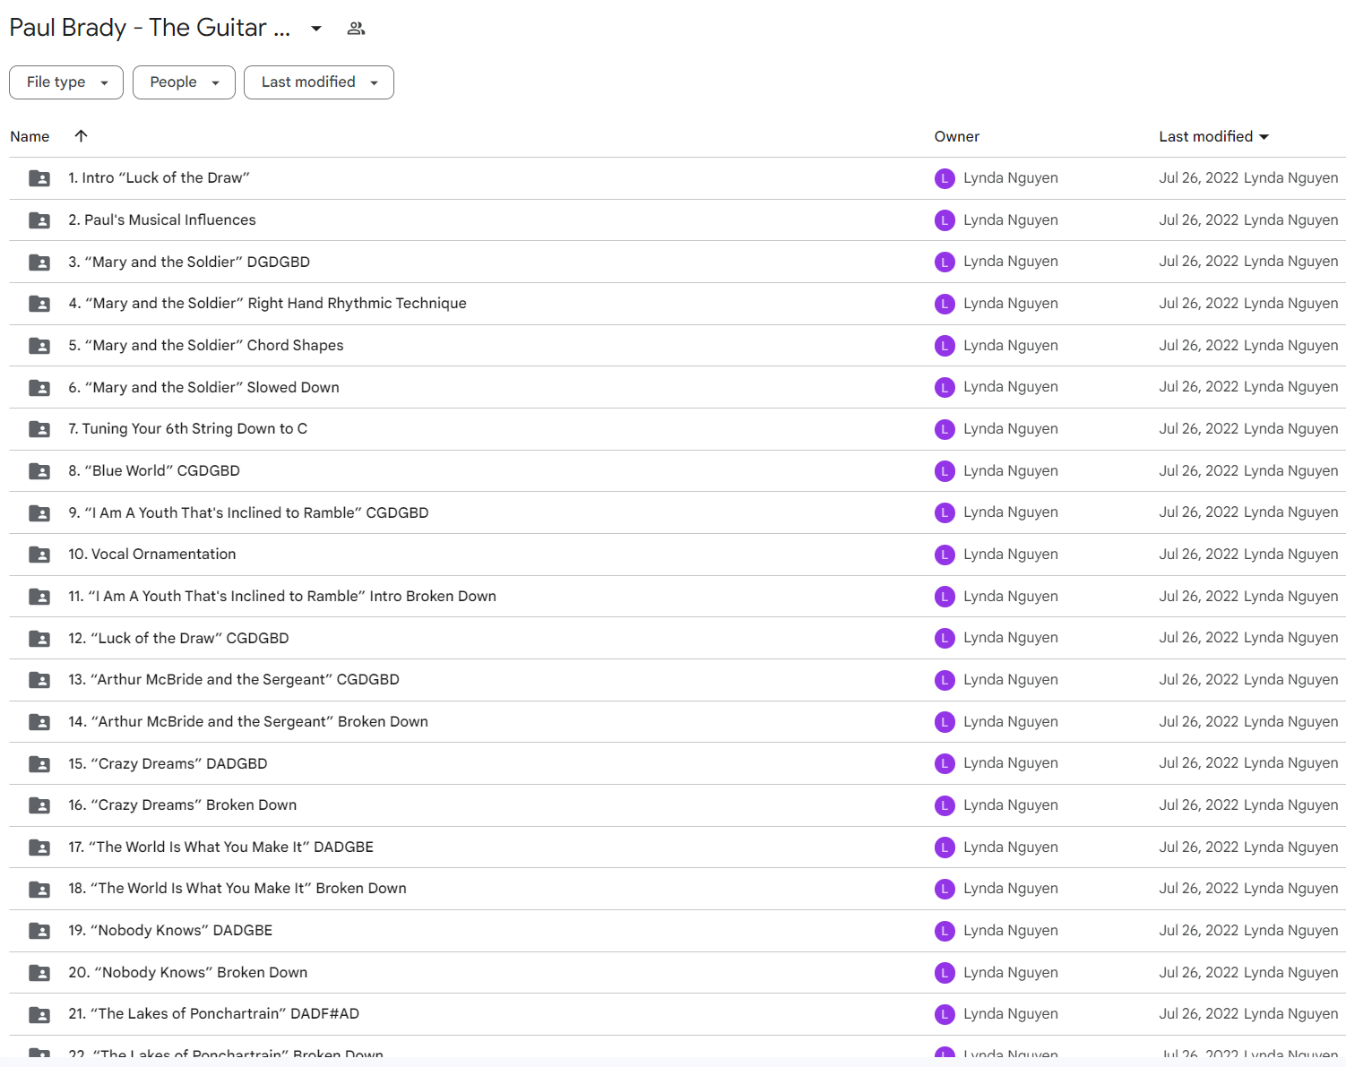Select "7. Tuning Your 6th String Down to C"
The image size is (1346, 1067).
(188, 429)
